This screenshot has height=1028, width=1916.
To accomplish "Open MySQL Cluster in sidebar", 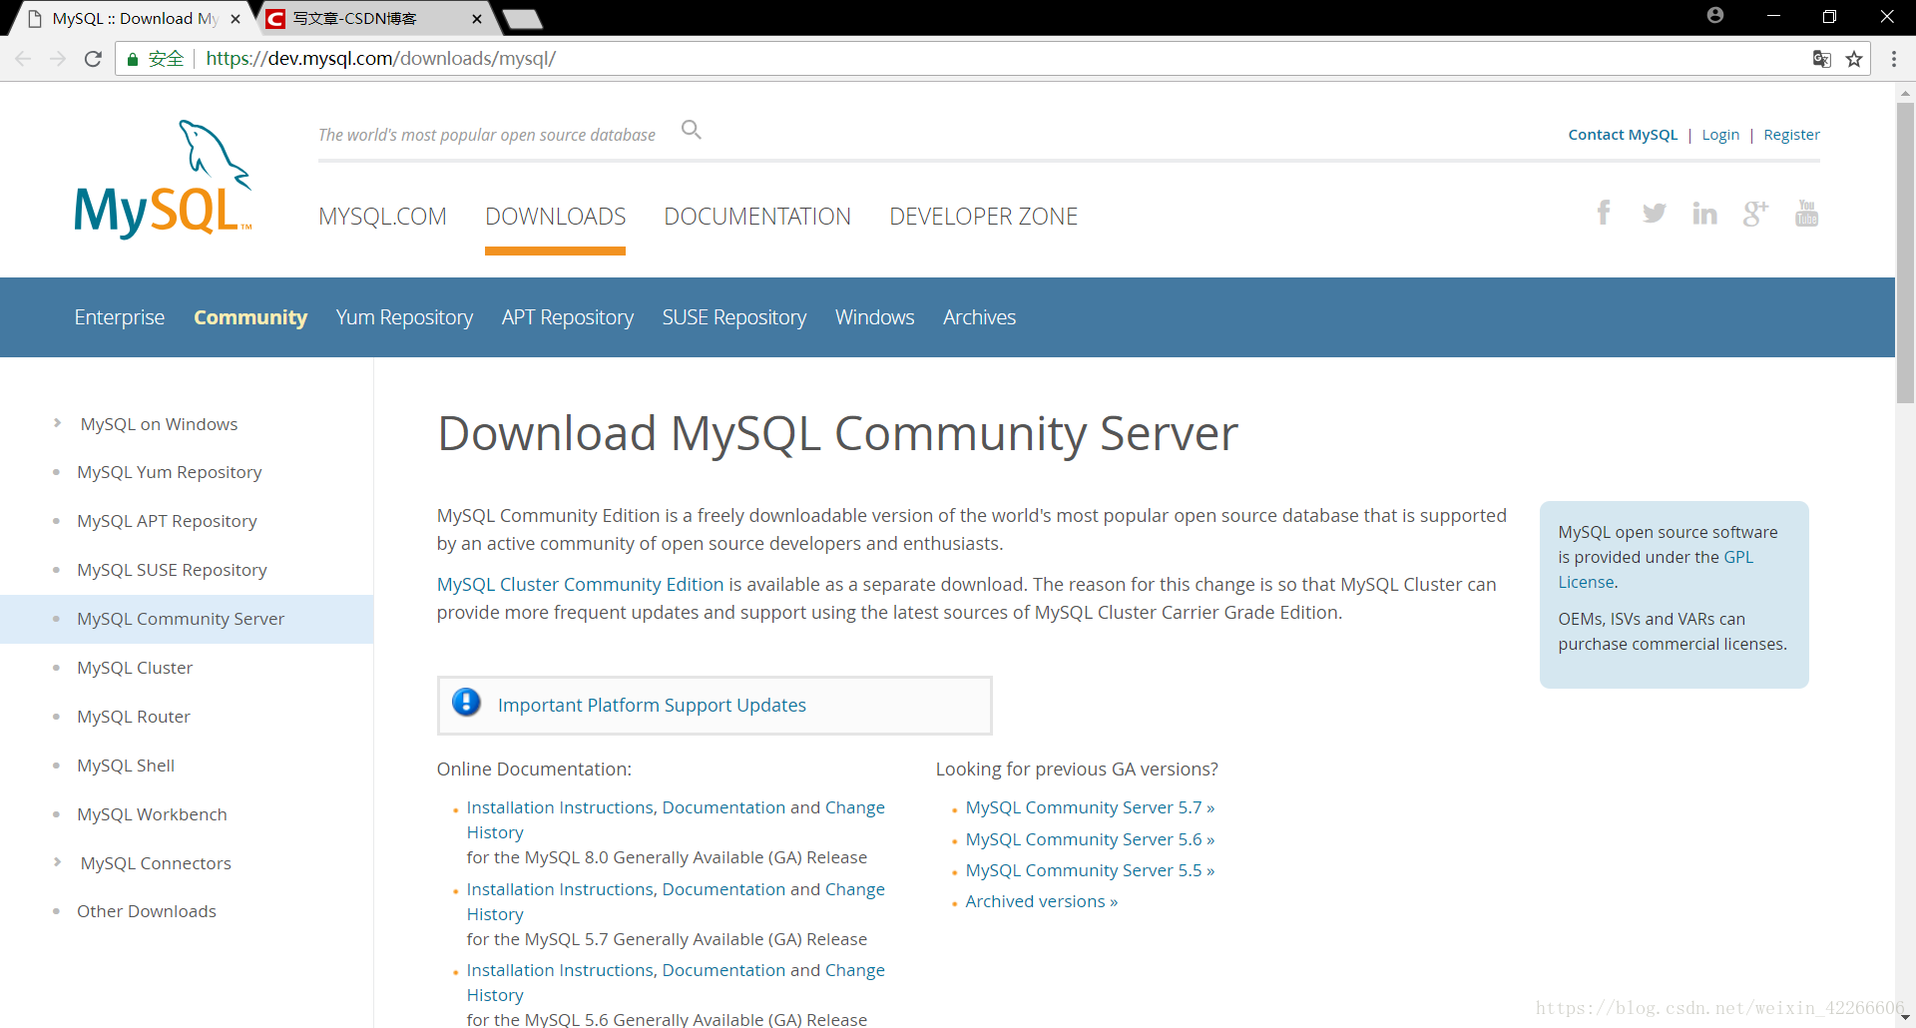I will (135, 668).
